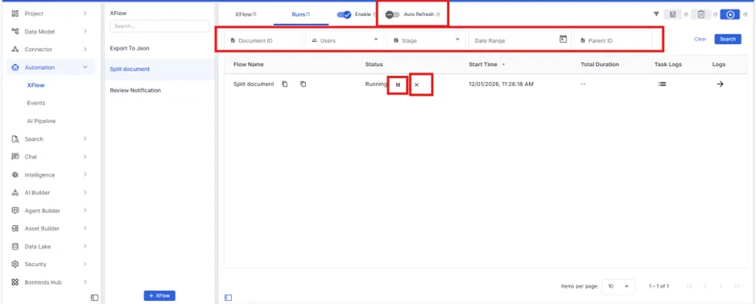Collapse the Automation section chevron

85,68
